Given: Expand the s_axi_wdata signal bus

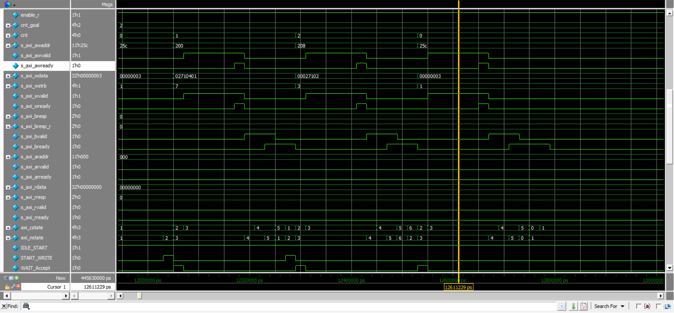Looking at the screenshot, I should click(8, 76).
